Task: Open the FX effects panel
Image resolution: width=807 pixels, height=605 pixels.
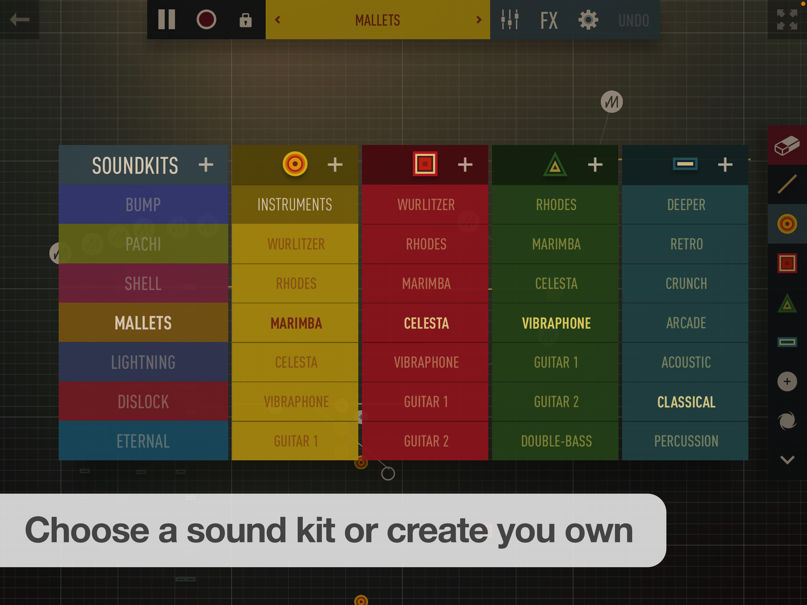Action: [x=549, y=20]
